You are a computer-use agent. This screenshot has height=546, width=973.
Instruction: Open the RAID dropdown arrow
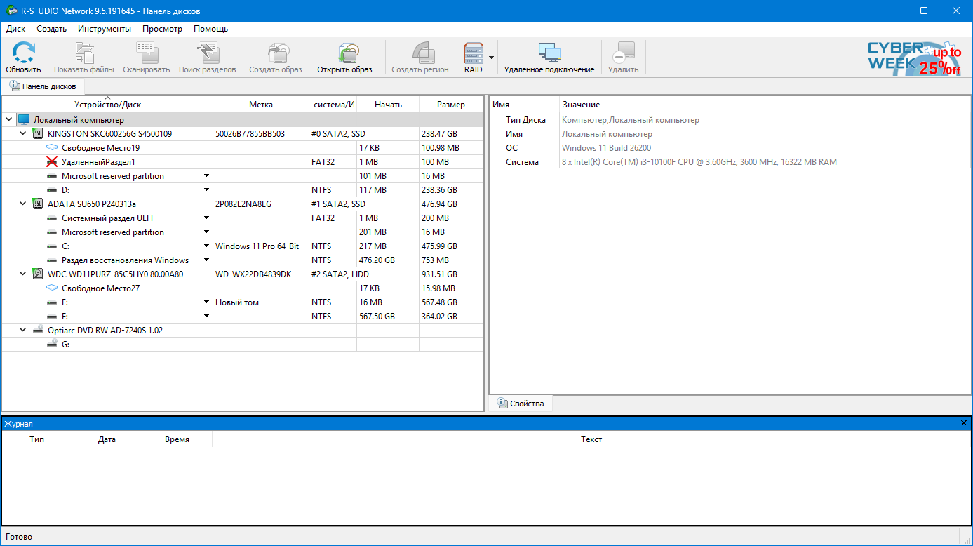(x=492, y=58)
